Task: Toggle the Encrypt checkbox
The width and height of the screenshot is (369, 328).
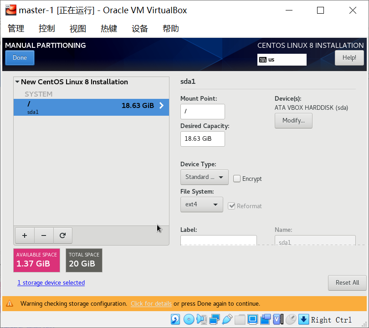Action: coord(237,179)
